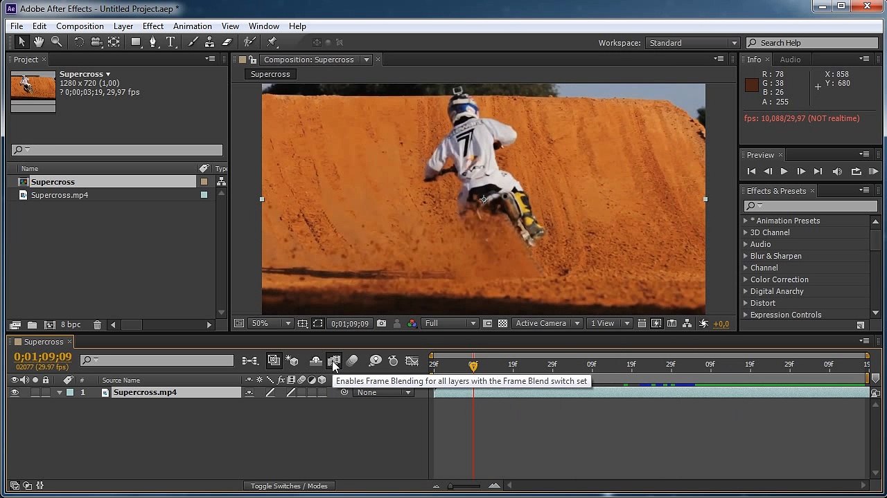Image resolution: width=887 pixels, height=498 pixels.
Task: Take a snapshot with the camera icon
Action: click(x=381, y=323)
